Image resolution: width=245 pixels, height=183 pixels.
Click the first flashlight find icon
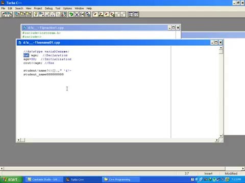[95, 14]
